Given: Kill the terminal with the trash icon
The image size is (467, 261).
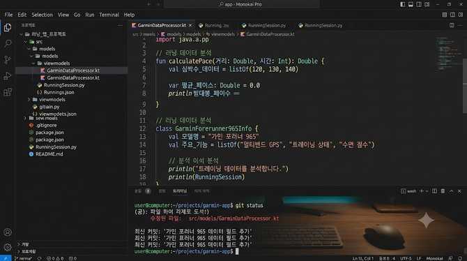Looking at the screenshot, I should tap(443, 191).
